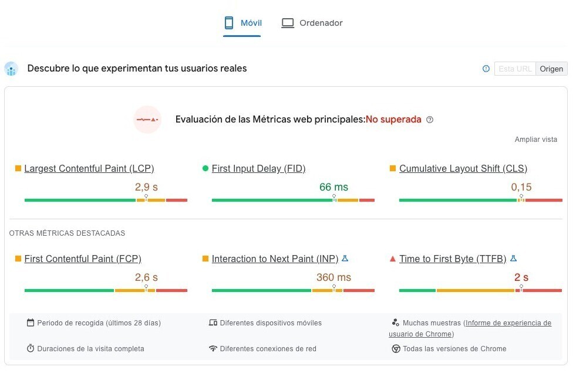Click the red Core Web Vitals assessment icon
The image size is (583, 377).
click(x=147, y=120)
